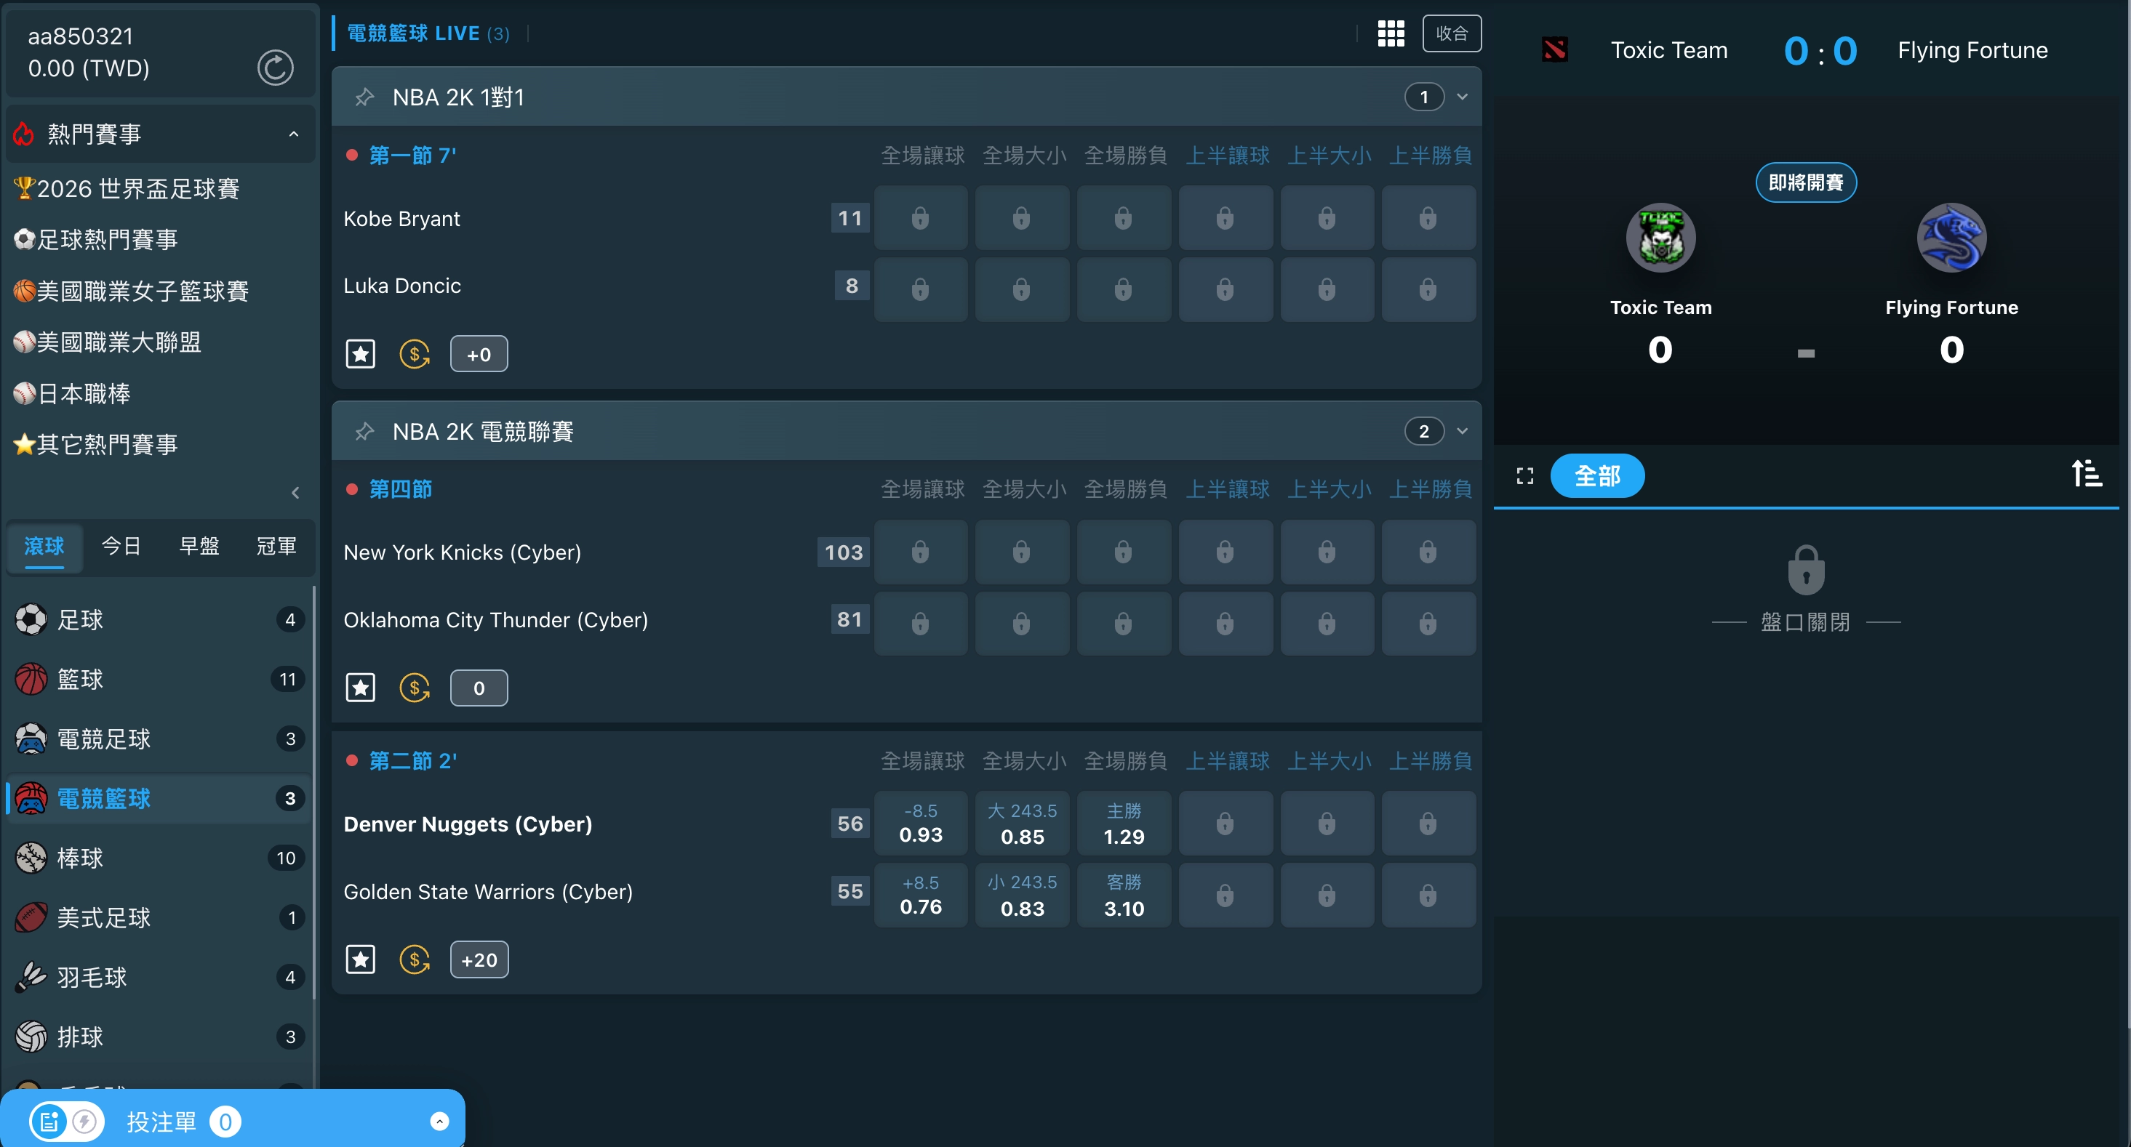Favorite the Denver Nuggets match
2131x1147 pixels.
coord(360,959)
